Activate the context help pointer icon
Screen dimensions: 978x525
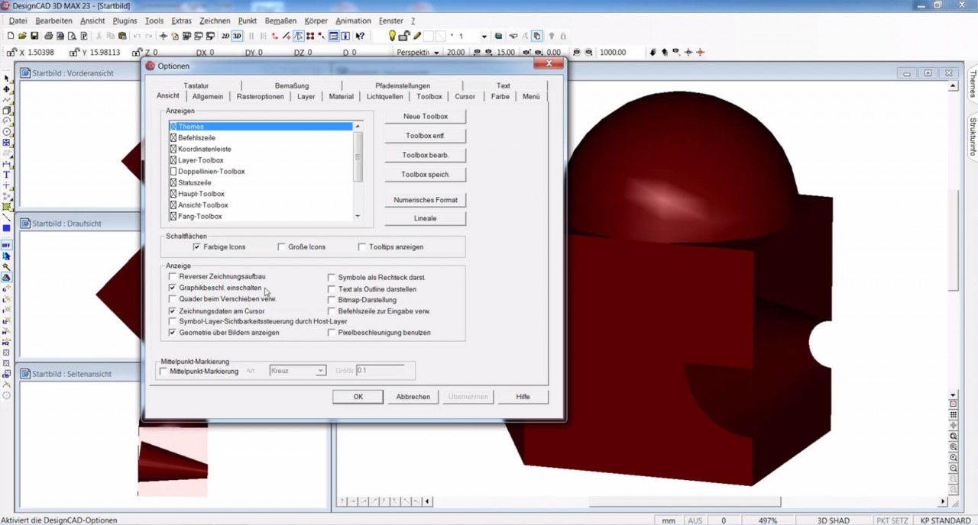pos(359,36)
